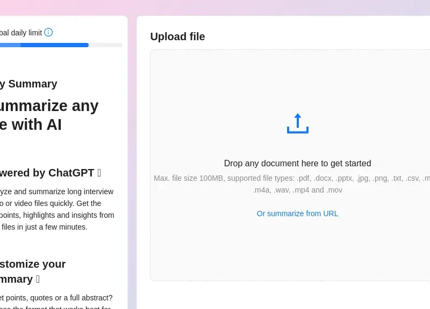Click the emoji glyph after Customize your summary

pos(38,279)
